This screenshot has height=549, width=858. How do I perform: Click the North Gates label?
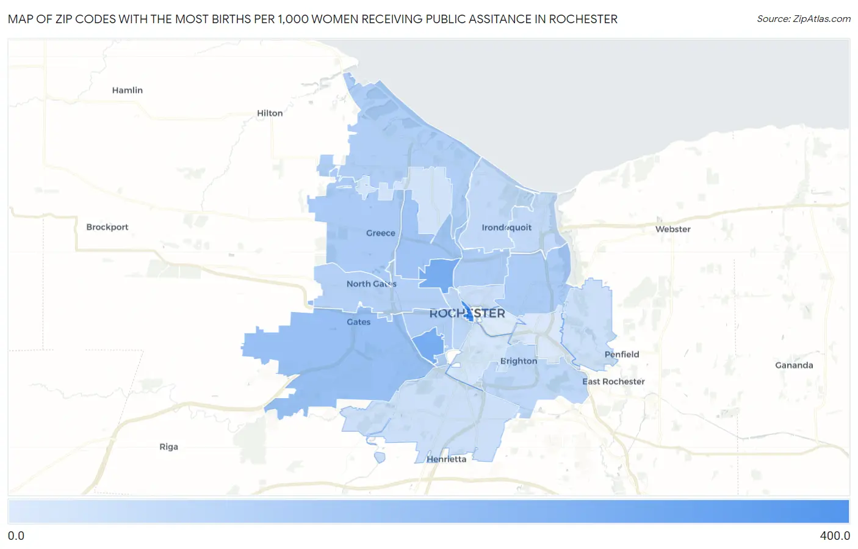click(x=372, y=284)
